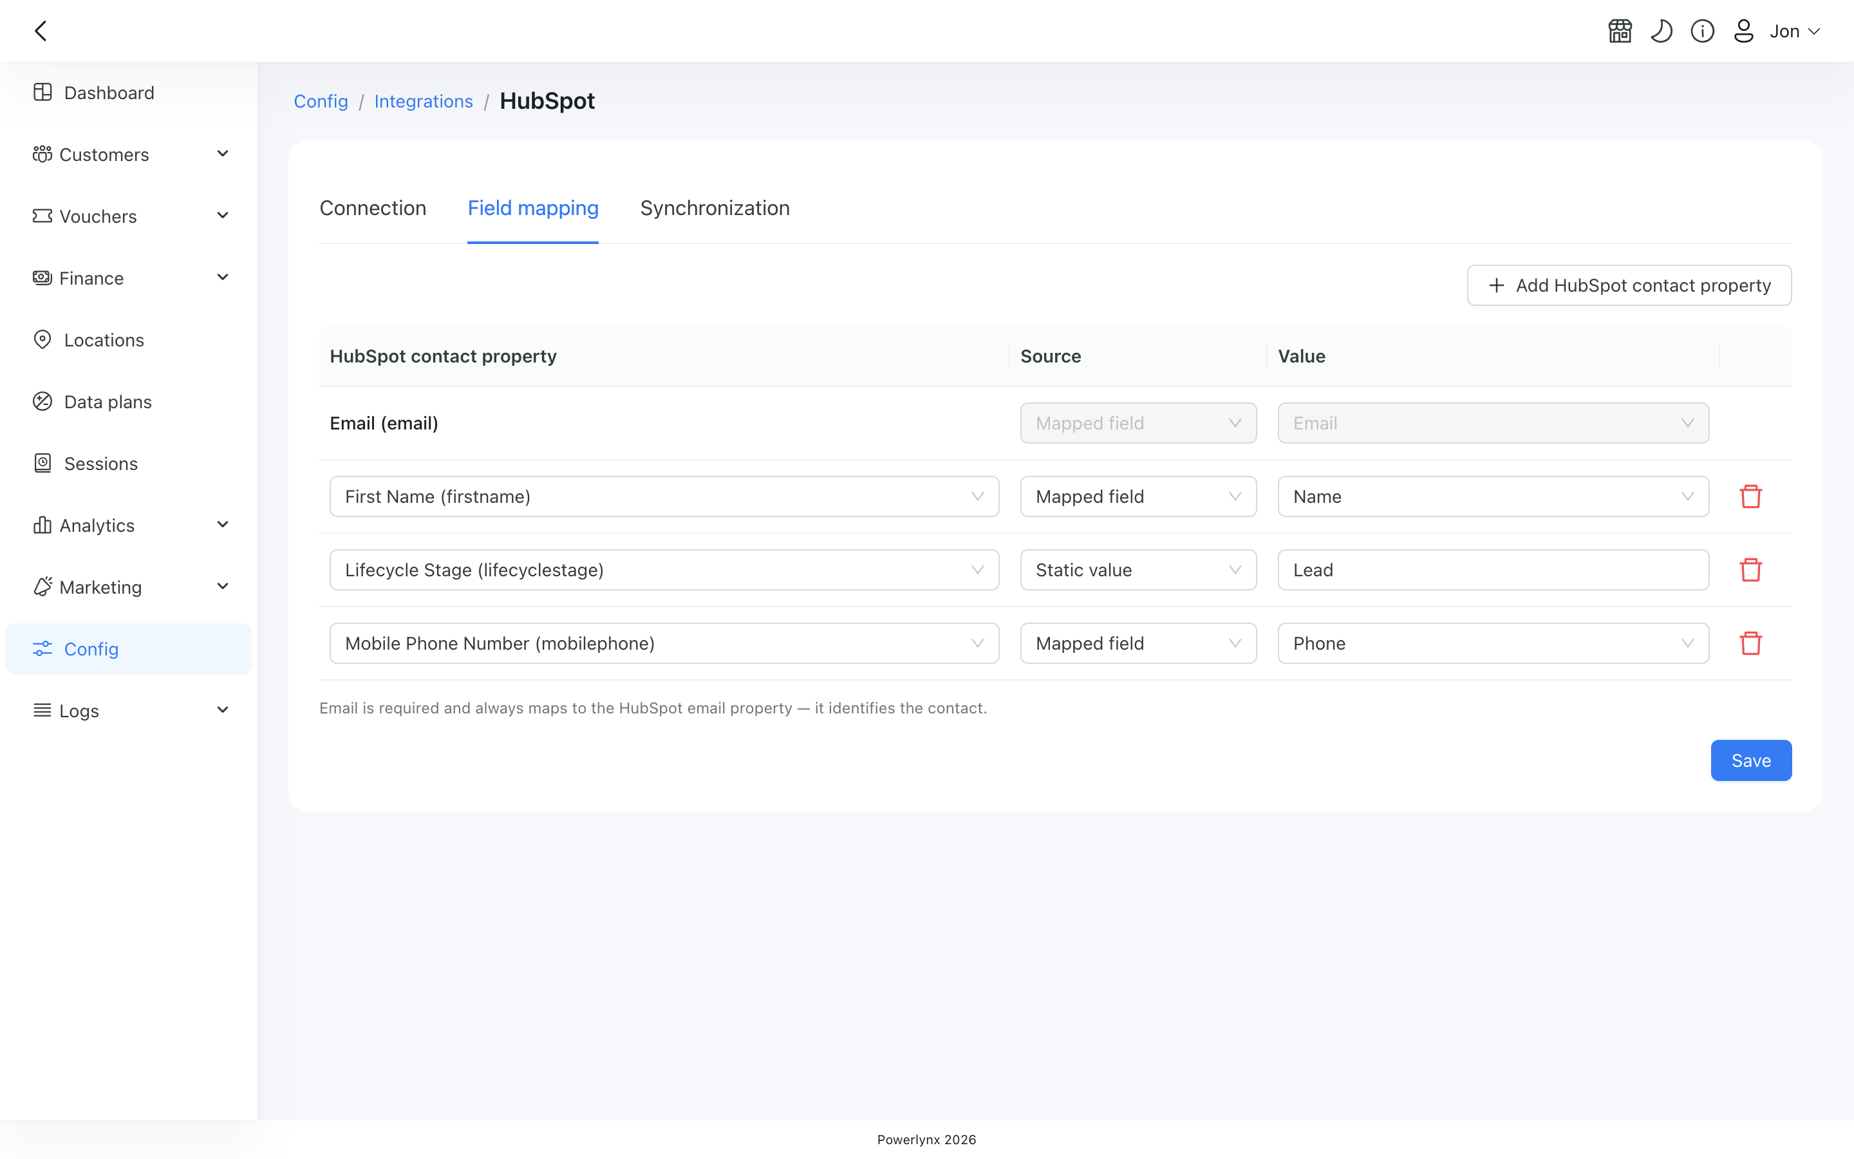Open Lifecycle Stage property dropdown
Screen dimensions: 1854x1159
pyautogui.click(x=664, y=570)
